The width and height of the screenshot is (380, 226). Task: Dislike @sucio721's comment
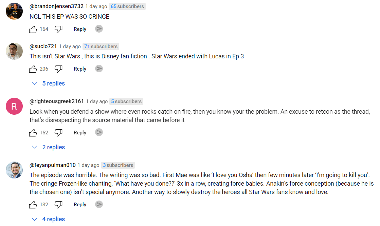(x=58, y=69)
